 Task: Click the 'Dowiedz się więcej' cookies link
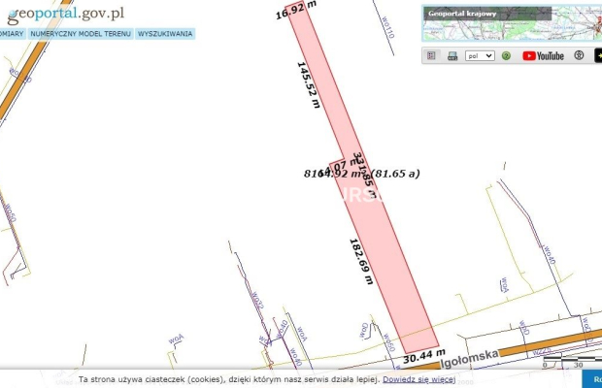click(418, 379)
